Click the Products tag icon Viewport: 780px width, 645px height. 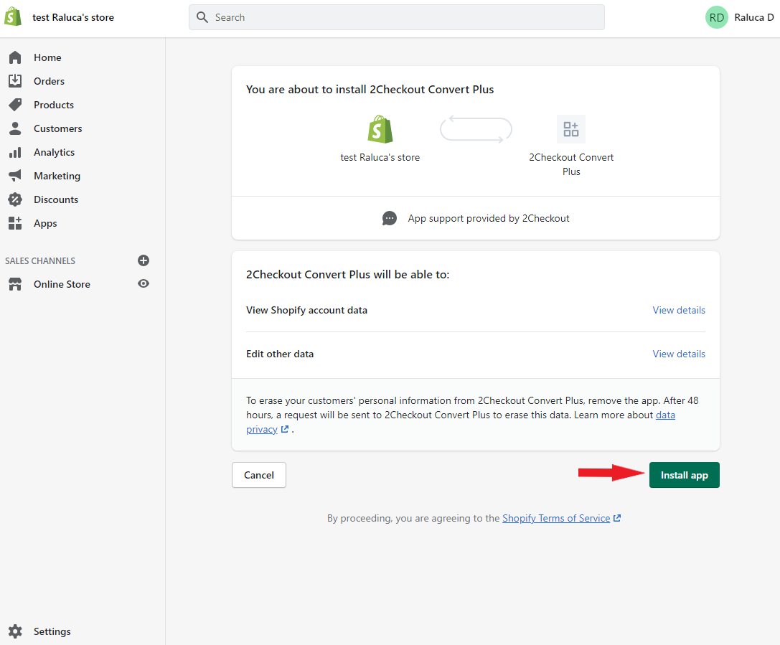tap(17, 104)
